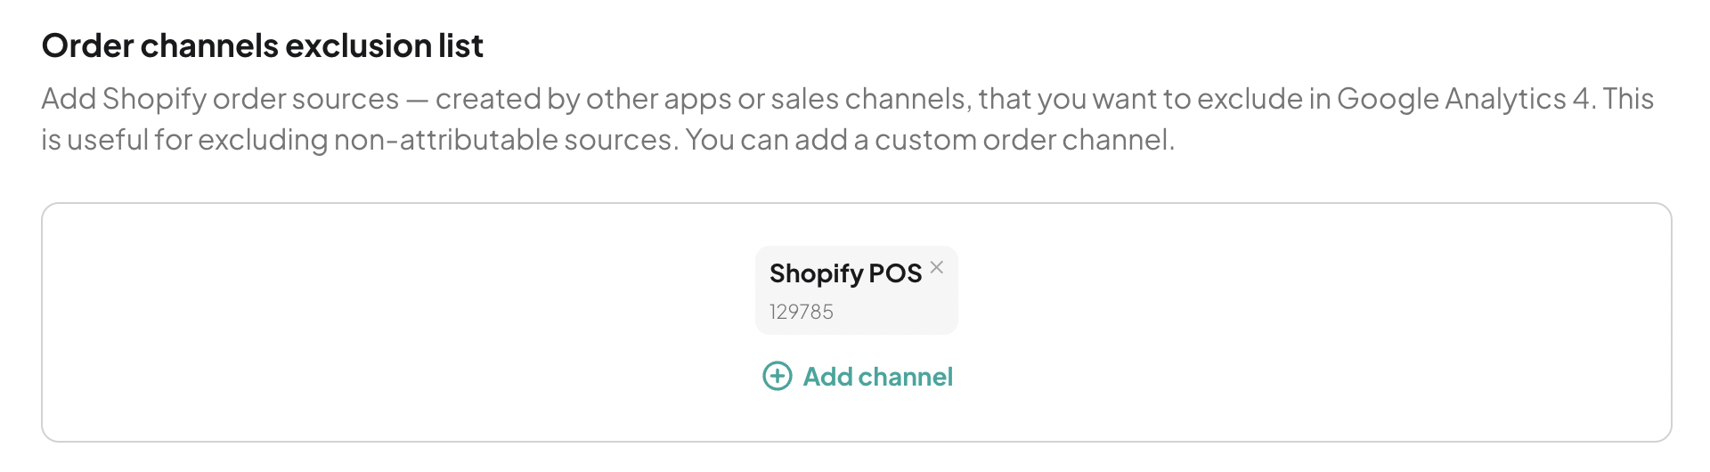Click the text 'custom order channel' in description
1710x472 pixels.
(x=1024, y=140)
